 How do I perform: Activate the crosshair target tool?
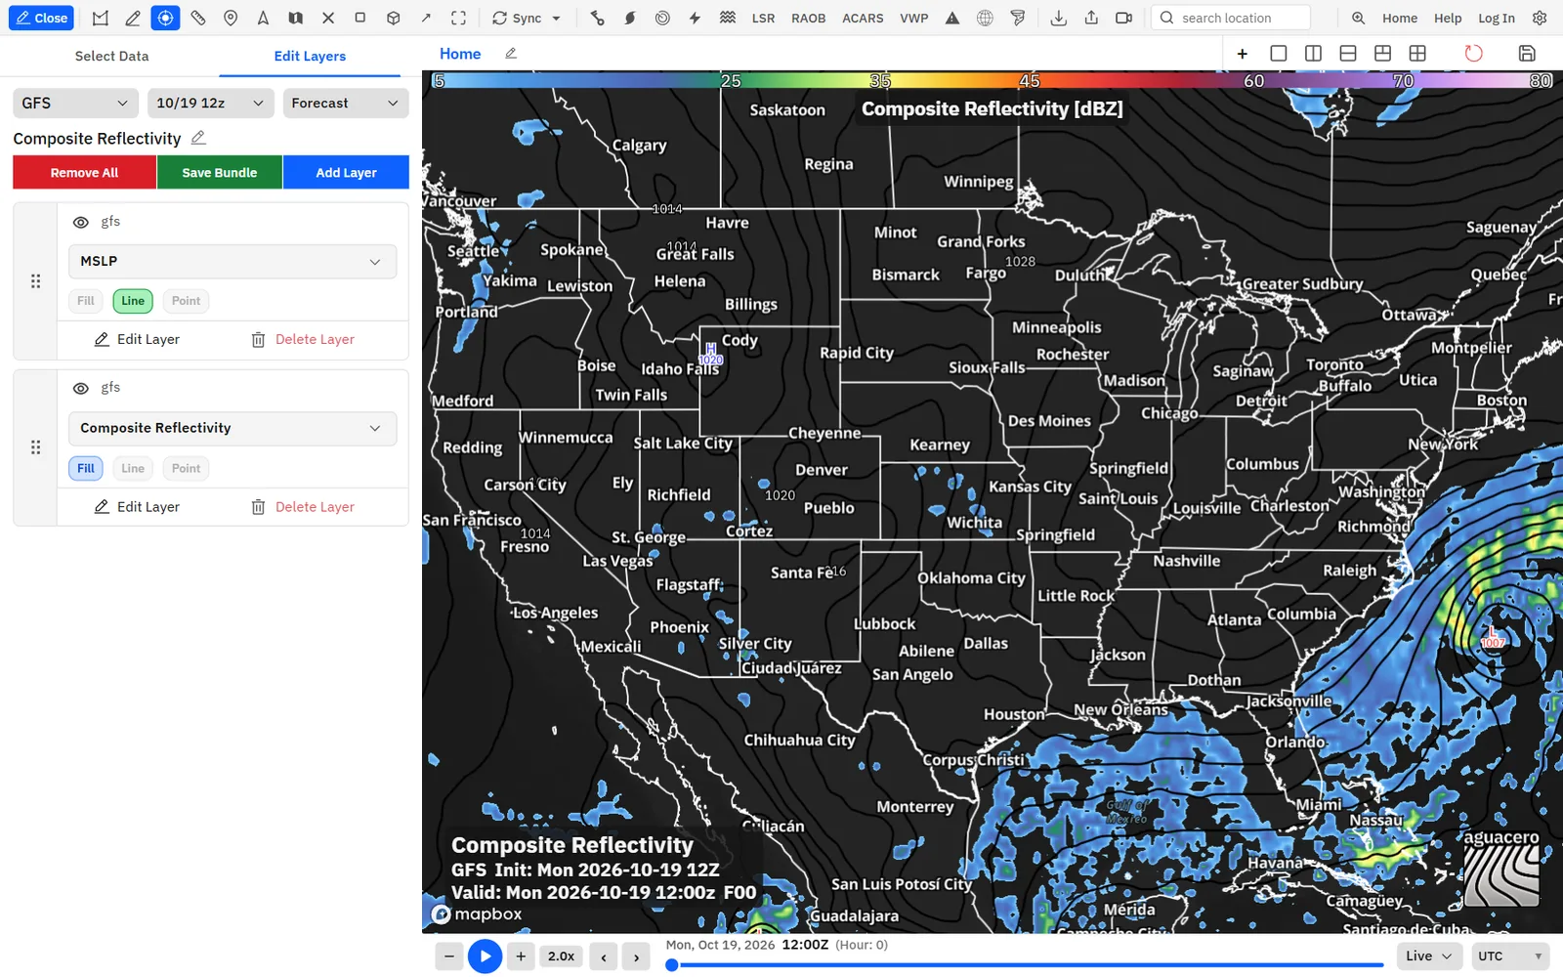tap(165, 18)
